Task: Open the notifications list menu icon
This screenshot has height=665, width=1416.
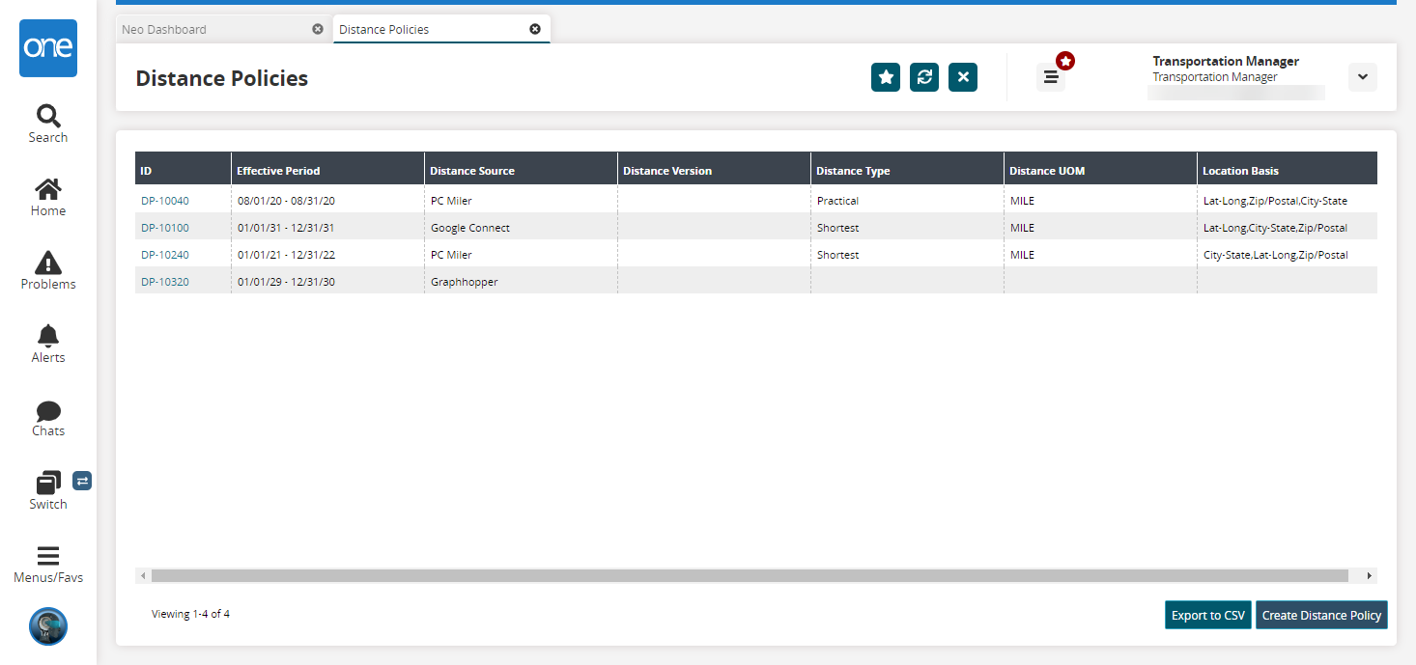Action: (1051, 77)
